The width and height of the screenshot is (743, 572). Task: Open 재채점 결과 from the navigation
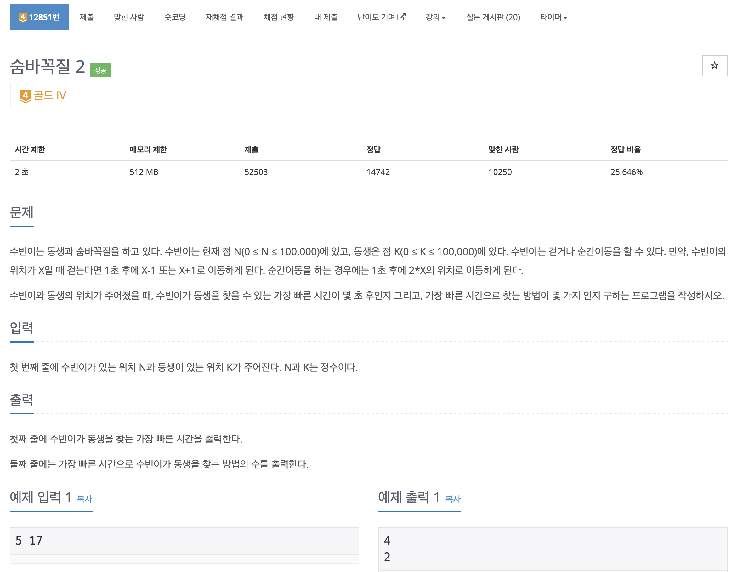click(x=224, y=17)
